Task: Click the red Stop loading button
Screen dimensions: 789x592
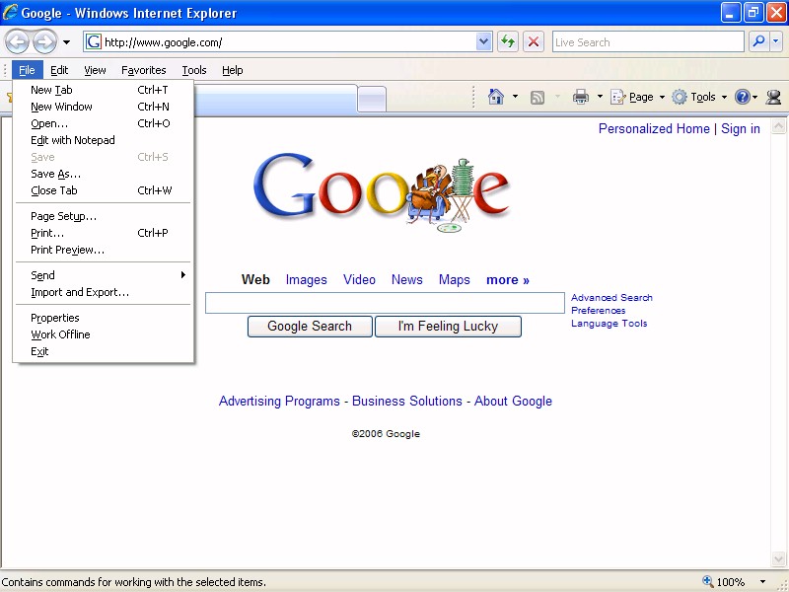Action: 534,41
